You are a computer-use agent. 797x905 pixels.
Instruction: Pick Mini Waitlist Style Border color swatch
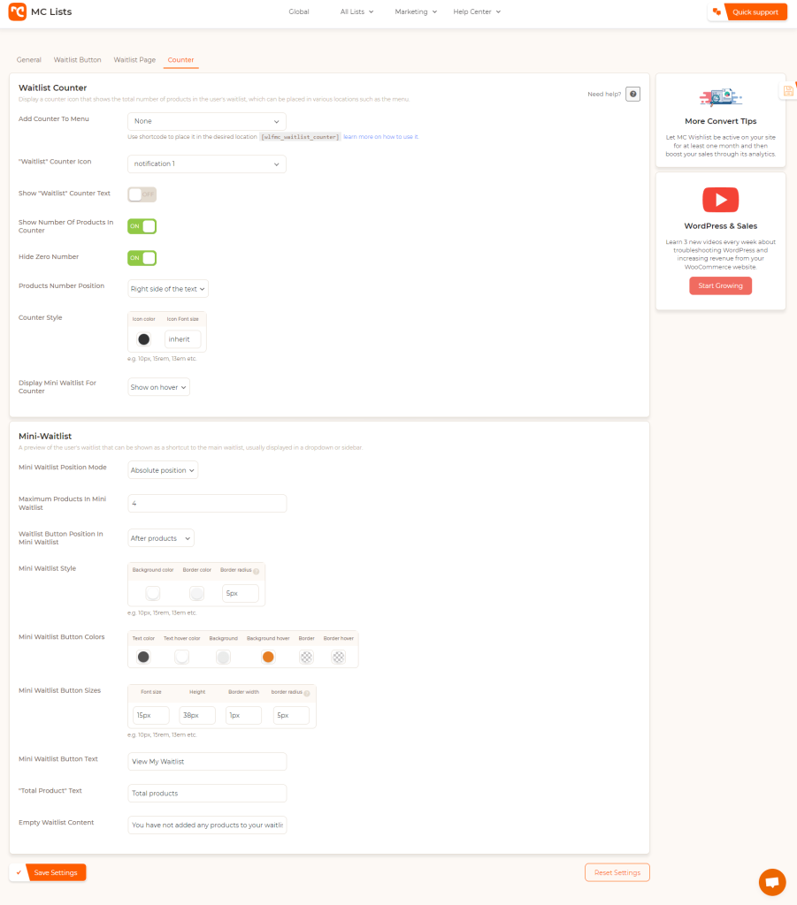pyautogui.click(x=197, y=593)
